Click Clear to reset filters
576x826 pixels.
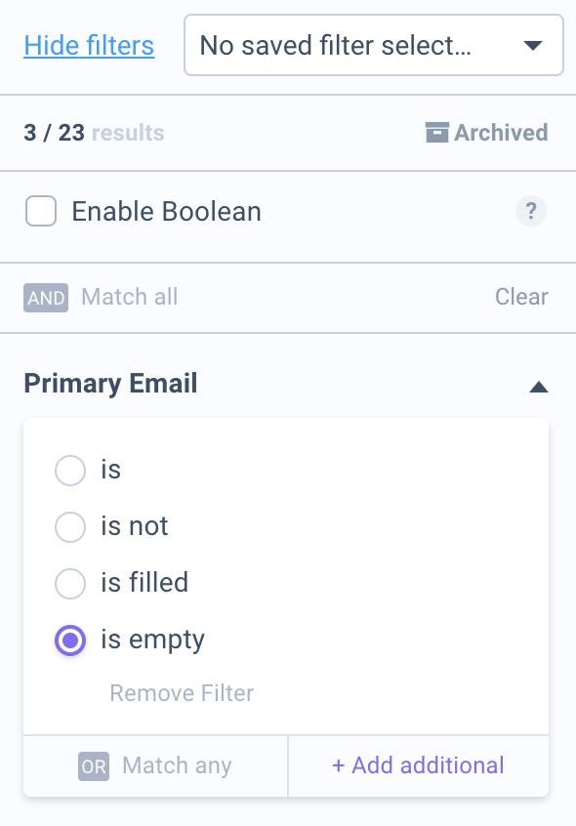coord(521,297)
